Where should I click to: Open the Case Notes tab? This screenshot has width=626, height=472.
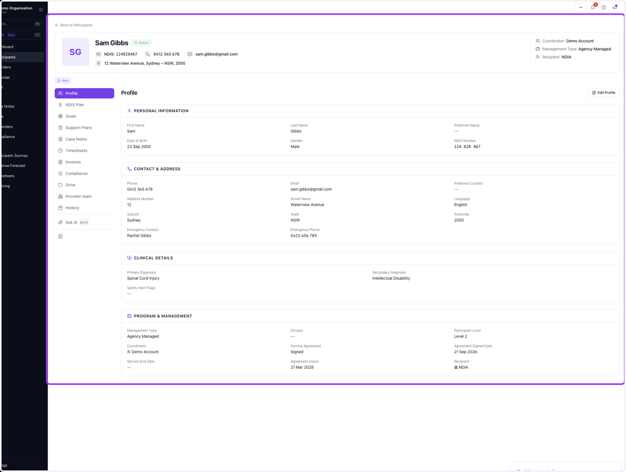pos(85,139)
